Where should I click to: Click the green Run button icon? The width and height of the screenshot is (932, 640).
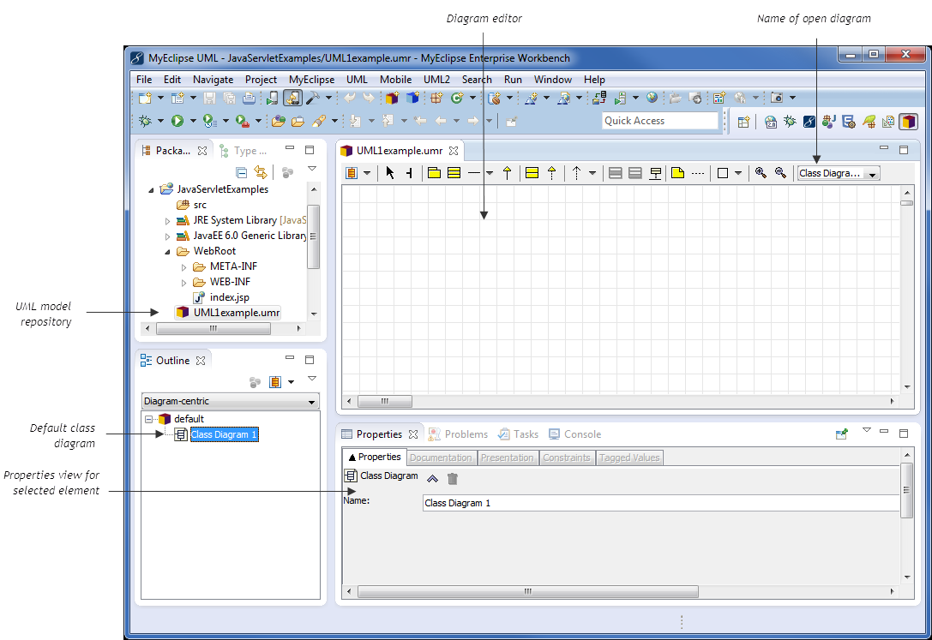(177, 121)
